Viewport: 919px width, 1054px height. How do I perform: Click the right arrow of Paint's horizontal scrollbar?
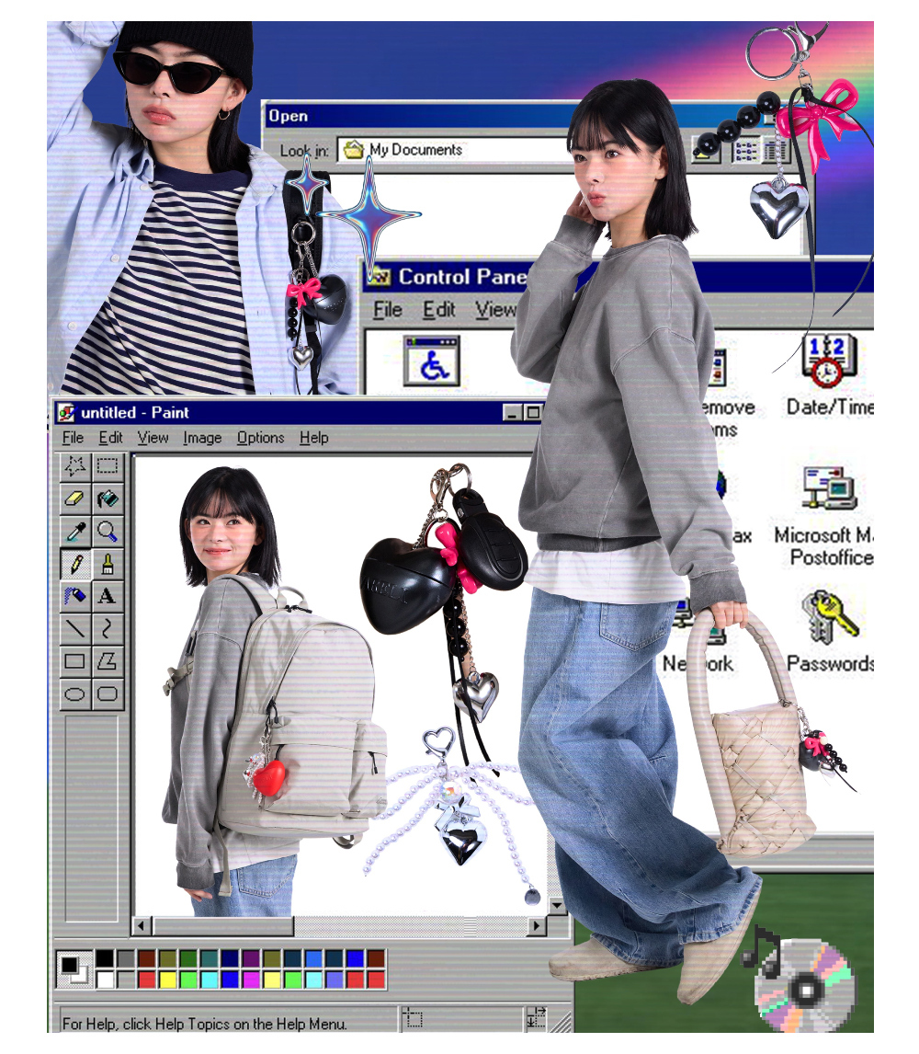tap(536, 926)
